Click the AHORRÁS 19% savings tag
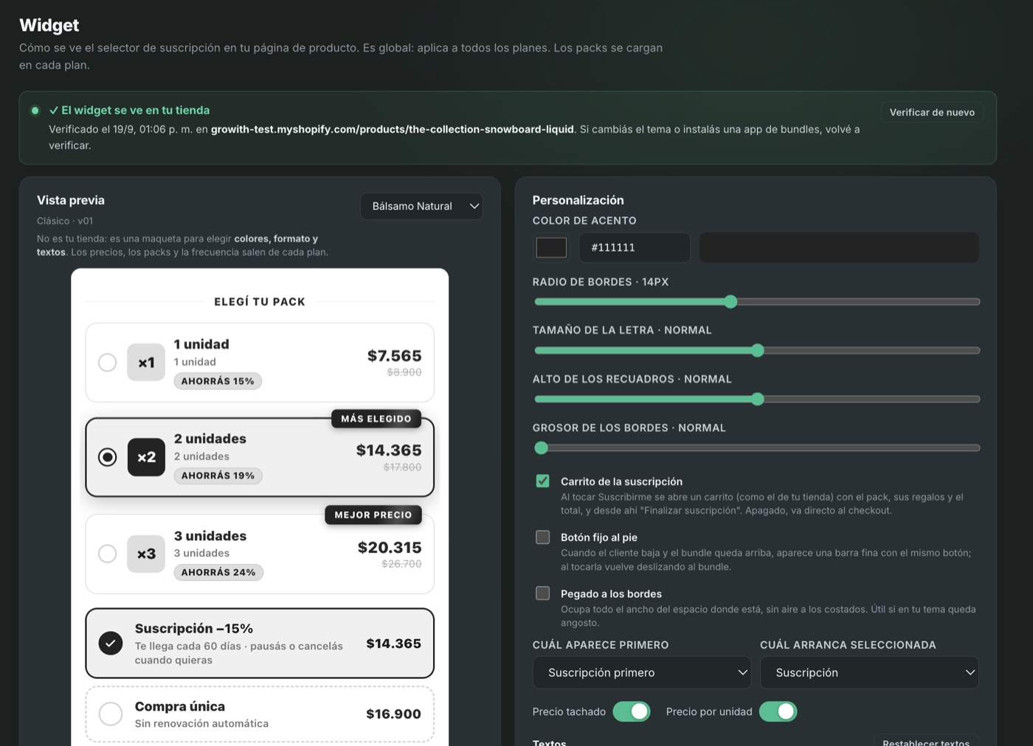 tap(218, 475)
